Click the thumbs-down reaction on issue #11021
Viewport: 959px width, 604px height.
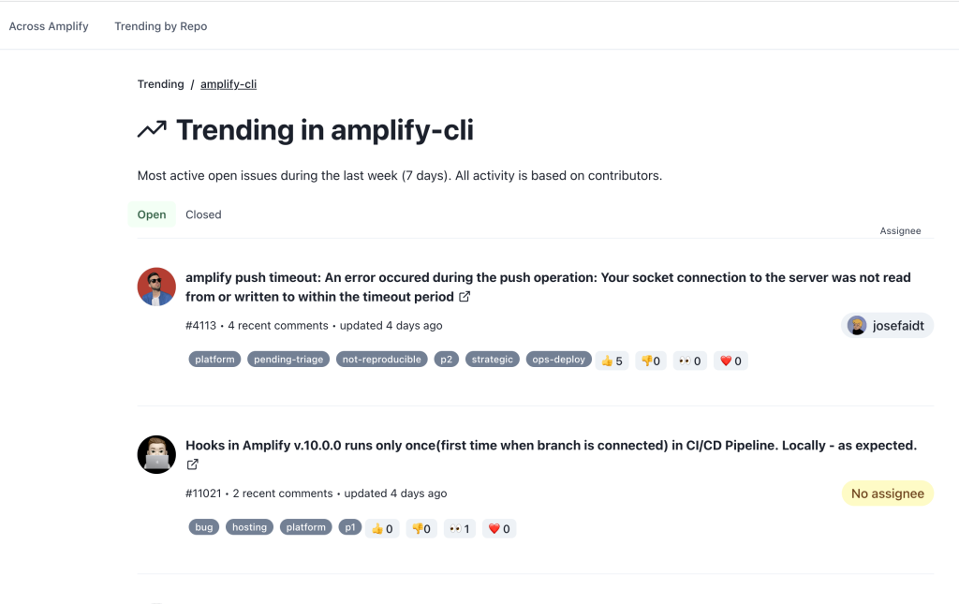pos(420,527)
